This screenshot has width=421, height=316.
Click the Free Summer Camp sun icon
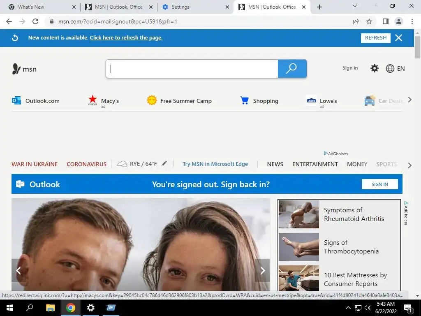click(x=152, y=100)
